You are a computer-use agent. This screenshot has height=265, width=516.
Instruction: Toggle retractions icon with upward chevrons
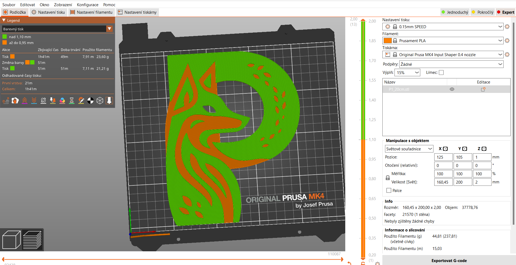click(x=25, y=101)
